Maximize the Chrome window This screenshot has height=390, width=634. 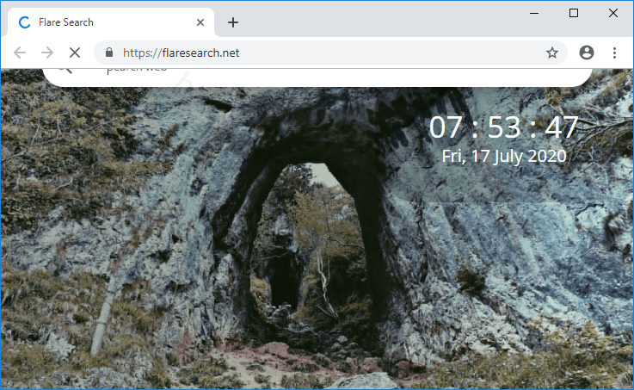point(574,13)
